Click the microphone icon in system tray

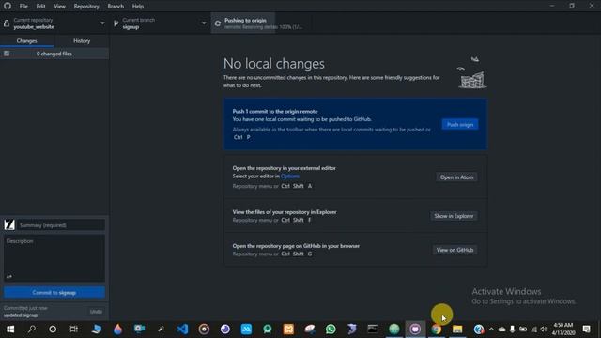point(512,330)
